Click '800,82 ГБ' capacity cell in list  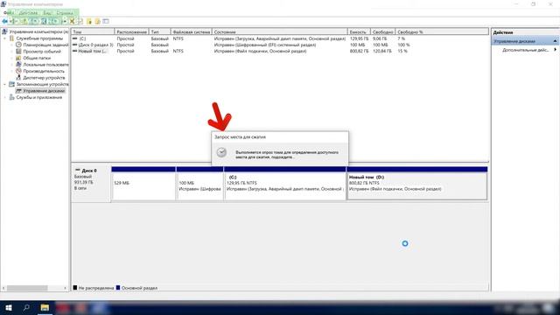point(359,51)
